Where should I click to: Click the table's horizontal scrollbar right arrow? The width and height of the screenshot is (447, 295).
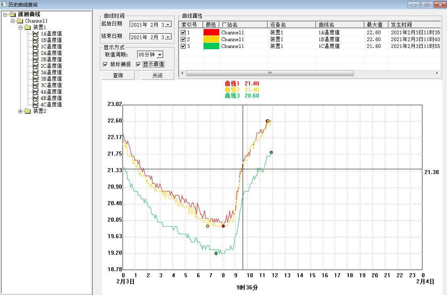(x=438, y=73)
